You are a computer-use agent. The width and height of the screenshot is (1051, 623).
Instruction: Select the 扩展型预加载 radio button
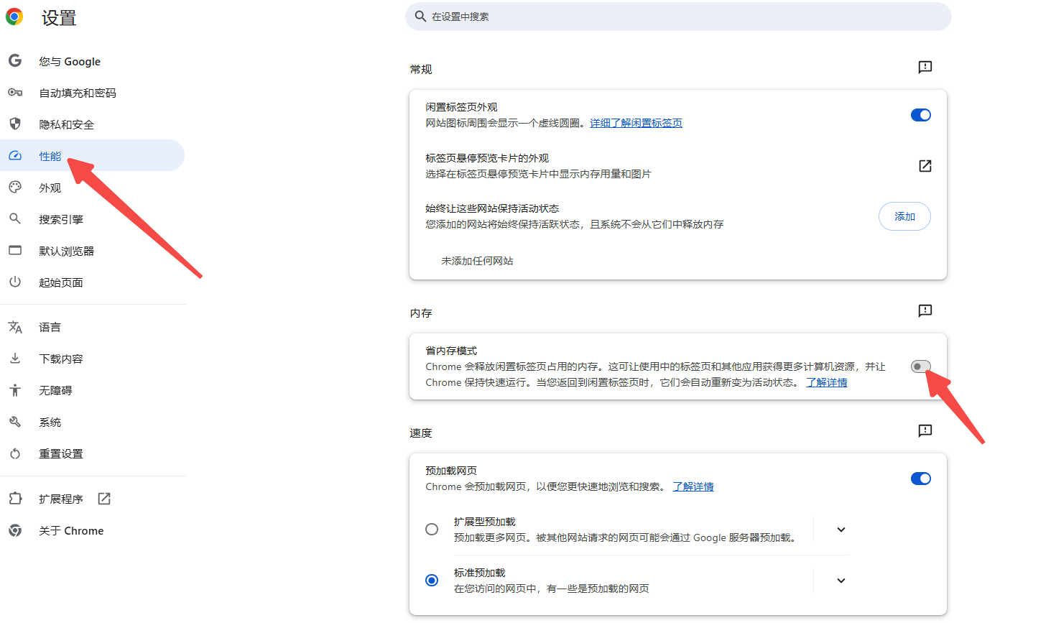pyautogui.click(x=432, y=530)
